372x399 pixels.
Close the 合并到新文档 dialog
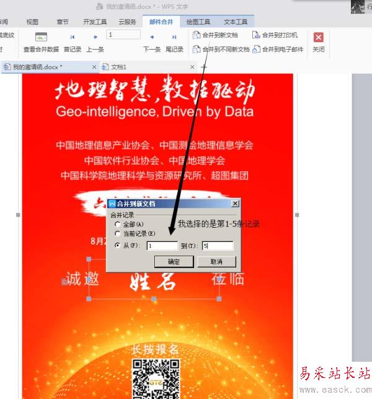point(235,204)
